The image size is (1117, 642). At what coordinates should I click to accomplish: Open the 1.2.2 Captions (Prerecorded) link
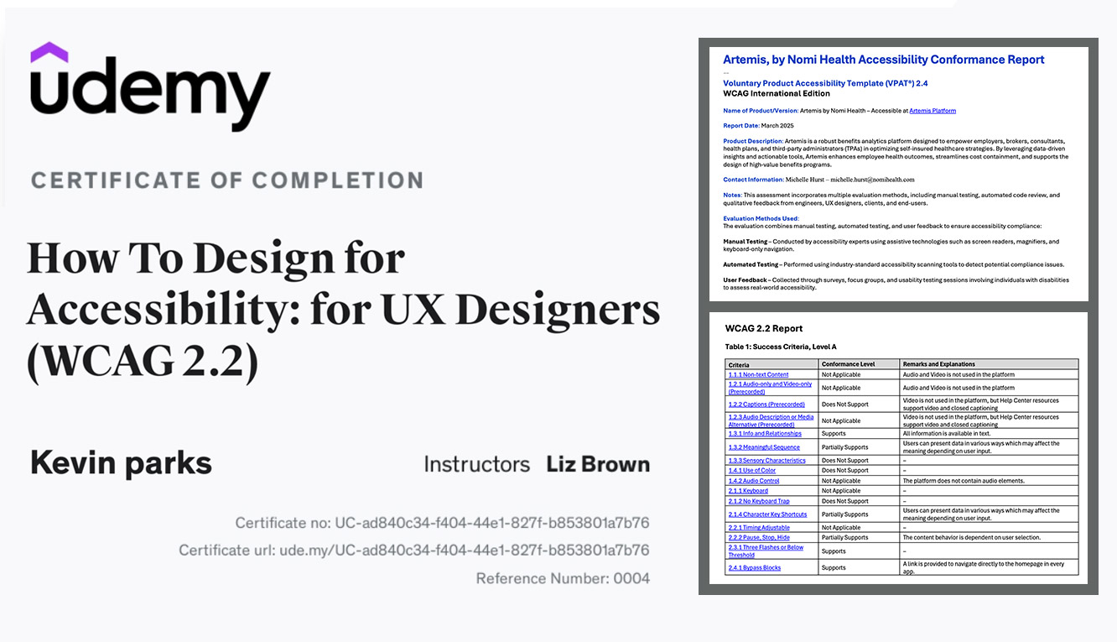(766, 405)
